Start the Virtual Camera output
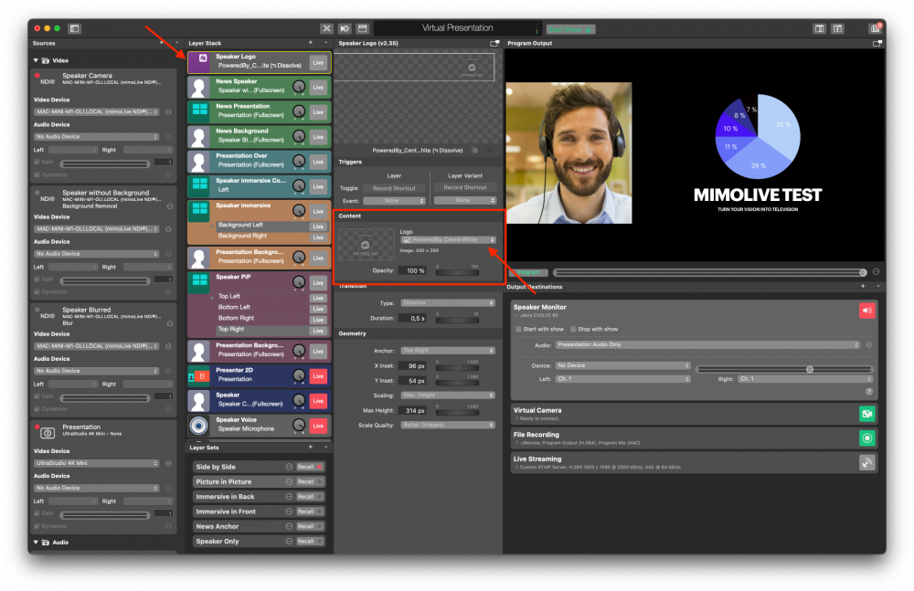Image resolution: width=914 pixels, height=591 pixels. (866, 414)
